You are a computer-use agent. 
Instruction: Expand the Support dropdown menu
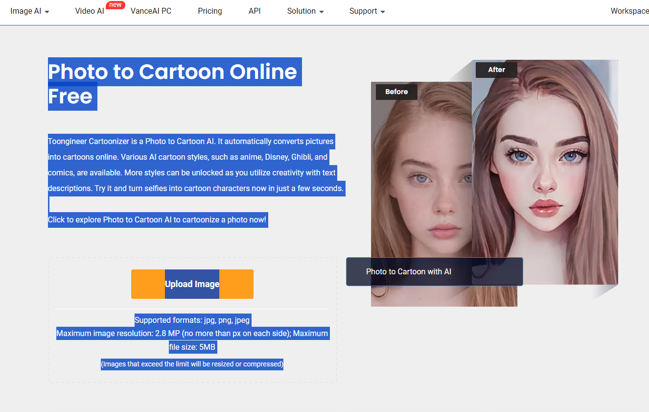tap(367, 11)
